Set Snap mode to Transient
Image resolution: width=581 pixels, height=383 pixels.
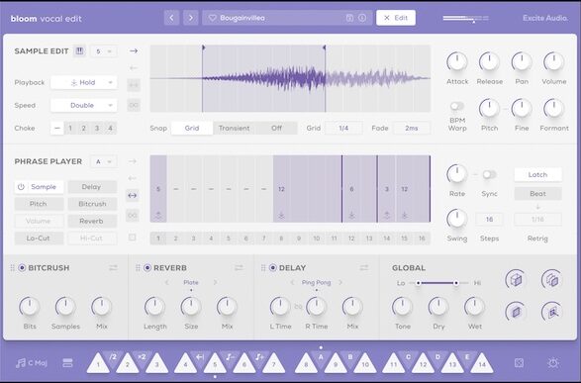[234, 128]
